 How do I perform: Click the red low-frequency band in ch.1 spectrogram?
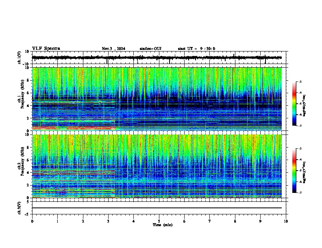pos(74,128)
